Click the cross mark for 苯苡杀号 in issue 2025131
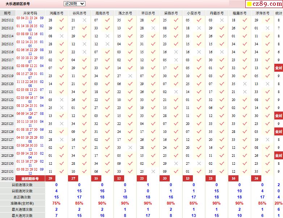Viewport: 283px width, 218px height. coord(153,172)
